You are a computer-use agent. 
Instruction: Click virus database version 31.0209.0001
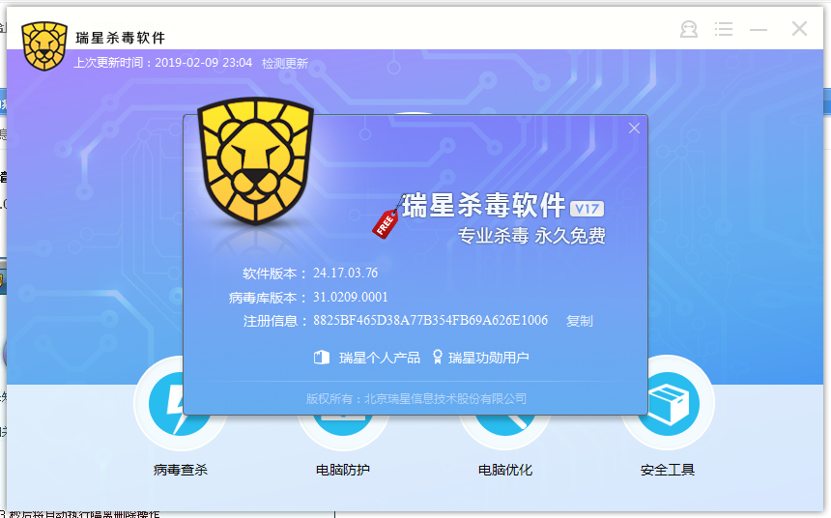[x=351, y=297]
